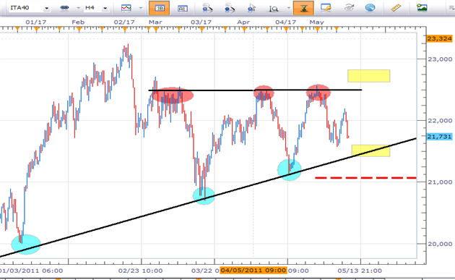Screen dimensions: 455x280
Task: Expand the arrow beside the zoom-area icon
Action: tap(288, 8)
